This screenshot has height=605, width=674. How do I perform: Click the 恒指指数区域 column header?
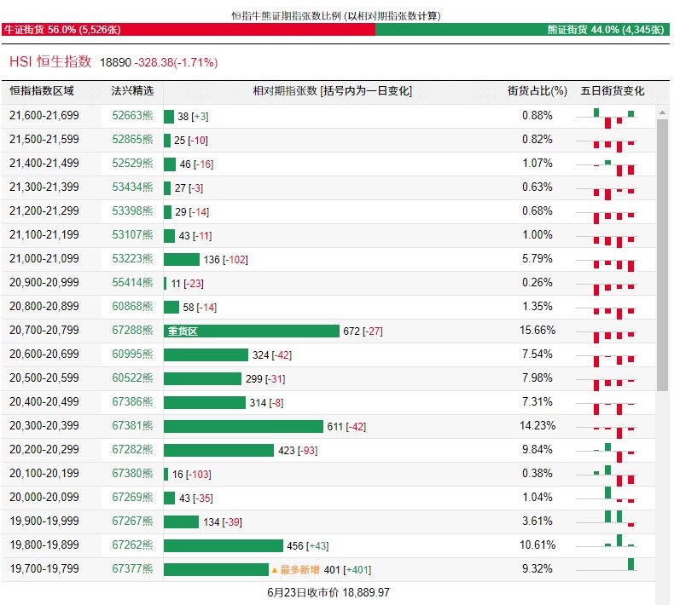[42, 91]
